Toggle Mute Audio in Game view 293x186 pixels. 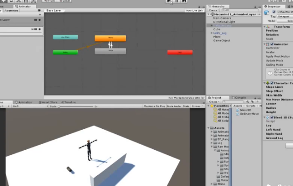[174, 106]
